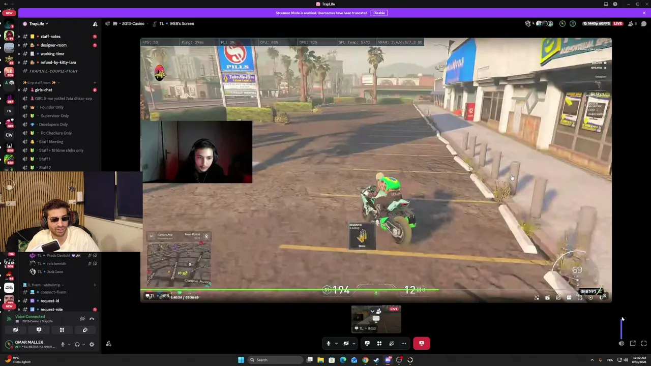
Task: Toggle microphone mute in the user panel
Action: click(x=63, y=344)
